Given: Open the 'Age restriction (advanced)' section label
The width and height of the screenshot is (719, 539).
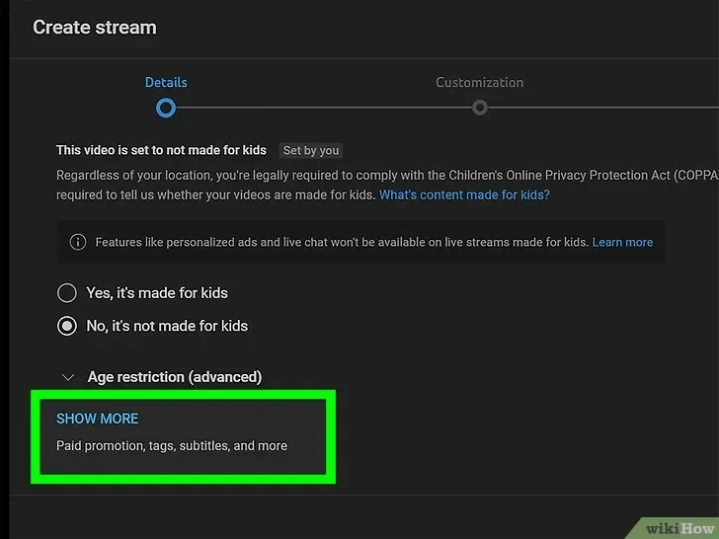Looking at the screenshot, I should tap(175, 377).
